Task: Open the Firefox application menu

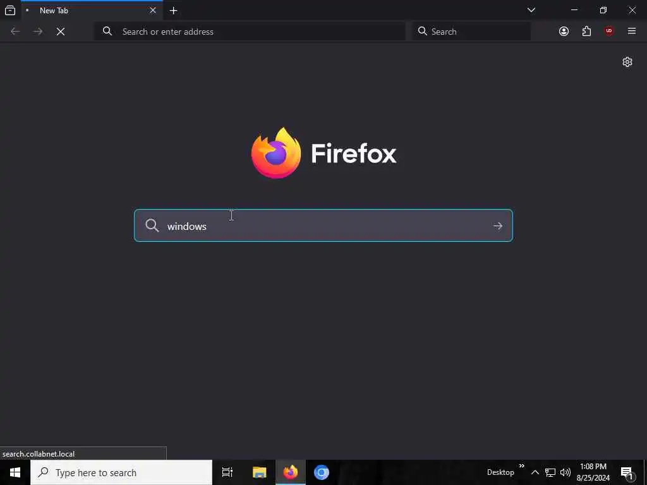Action: point(632,32)
